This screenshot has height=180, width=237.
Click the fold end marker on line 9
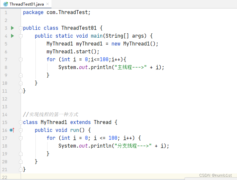(21, 75)
